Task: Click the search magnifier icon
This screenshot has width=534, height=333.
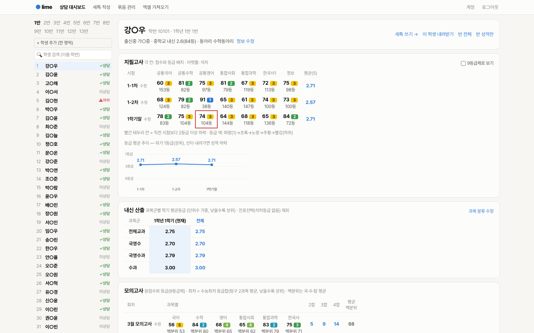Action: [39, 55]
